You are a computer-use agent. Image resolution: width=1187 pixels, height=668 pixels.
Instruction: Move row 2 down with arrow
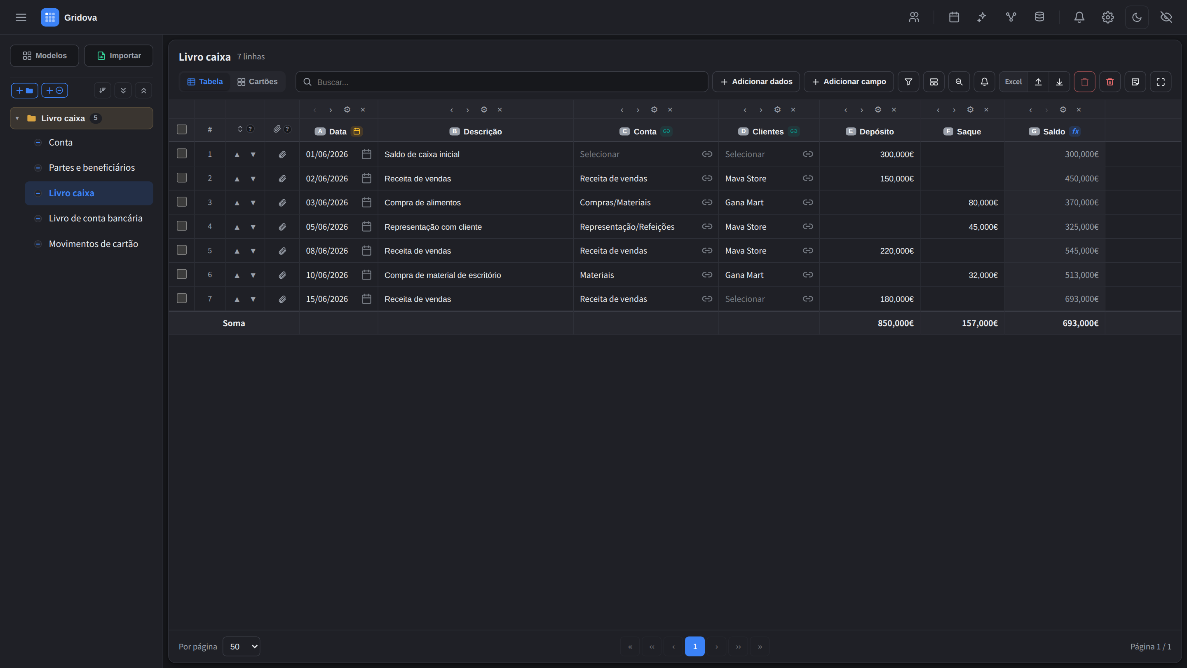[x=253, y=179]
